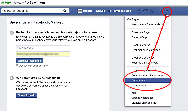Open the Découvrez comment faire link
The image size is (188, 111).
[33, 66]
